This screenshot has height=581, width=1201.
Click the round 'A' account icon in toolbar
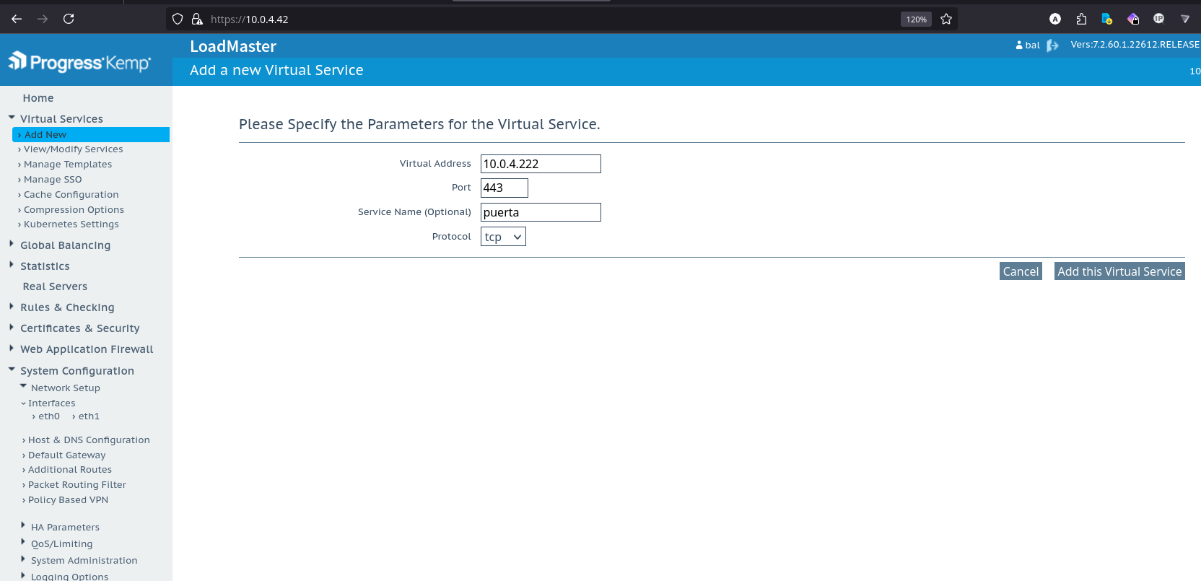[1055, 19]
